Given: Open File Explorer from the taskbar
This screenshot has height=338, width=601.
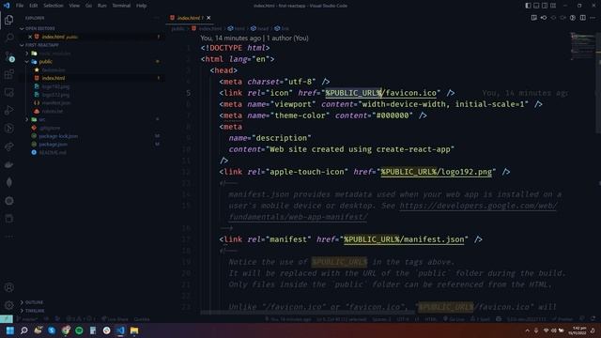Looking at the screenshot, I should [x=134, y=330].
